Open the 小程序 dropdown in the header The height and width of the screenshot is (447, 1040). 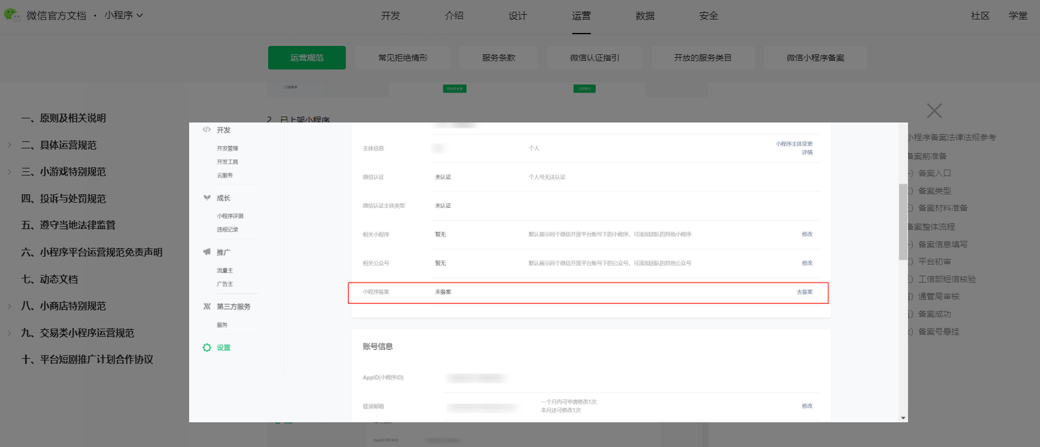click(124, 15)
